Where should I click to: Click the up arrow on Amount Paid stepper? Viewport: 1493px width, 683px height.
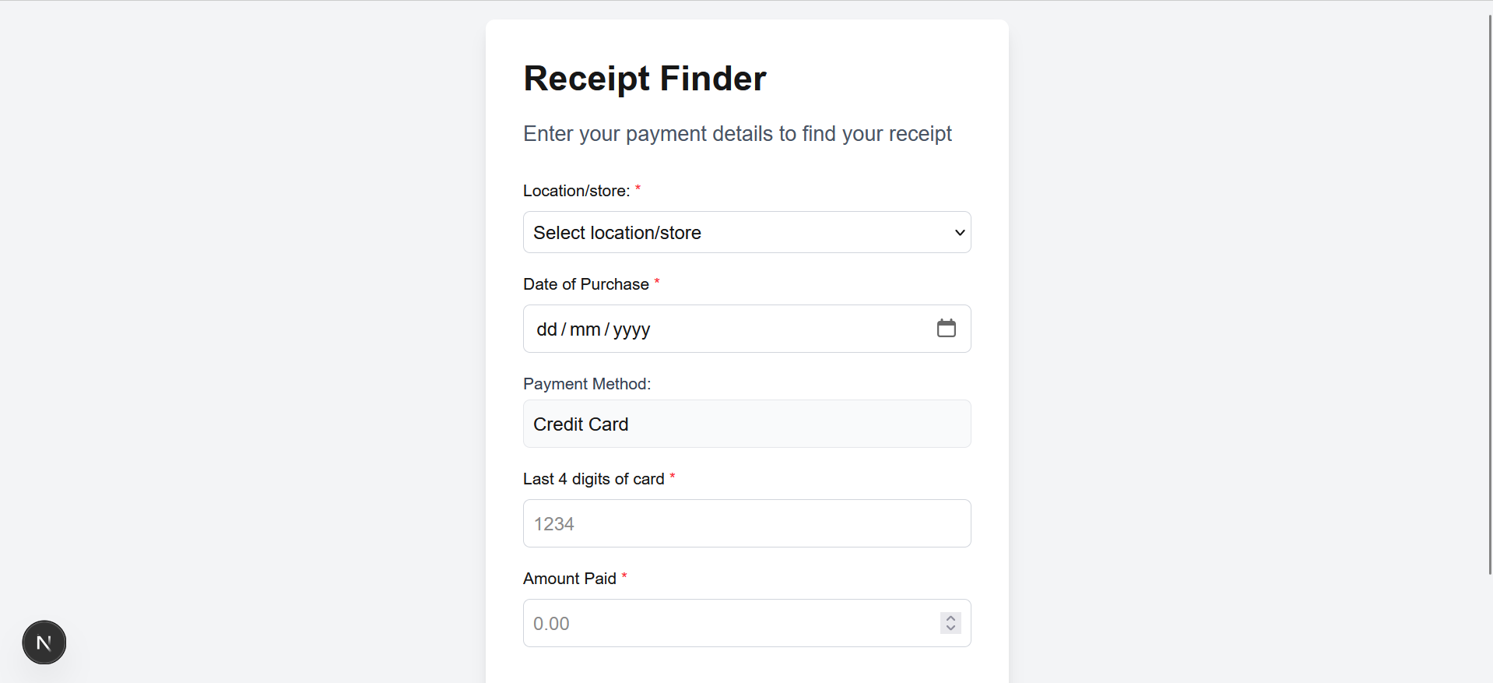pos(950,617)
